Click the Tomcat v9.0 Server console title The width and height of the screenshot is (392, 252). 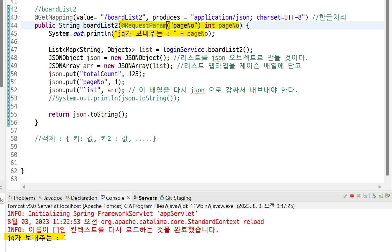pyautogui.click(x=151, y=206)
